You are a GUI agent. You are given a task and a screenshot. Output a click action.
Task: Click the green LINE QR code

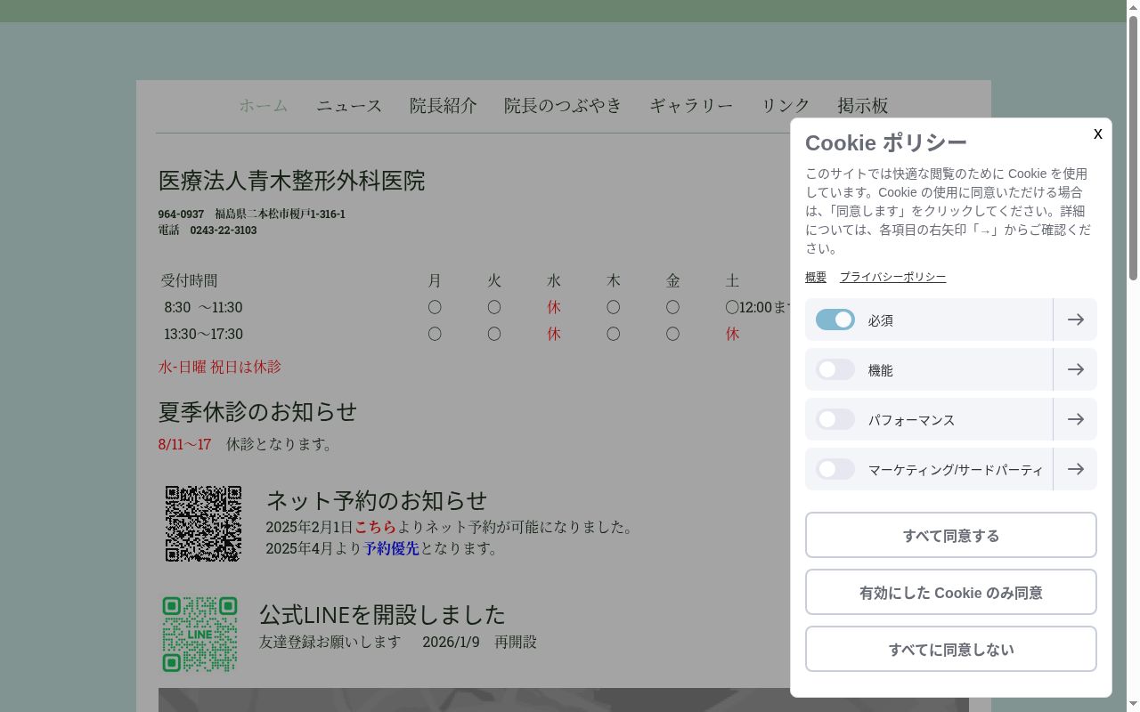coord(199,635)
